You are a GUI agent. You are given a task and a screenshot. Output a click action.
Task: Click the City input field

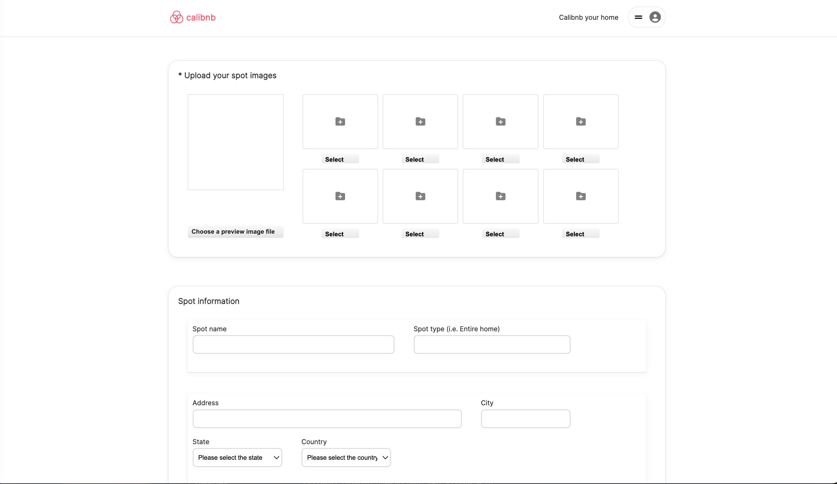(525, 419)
